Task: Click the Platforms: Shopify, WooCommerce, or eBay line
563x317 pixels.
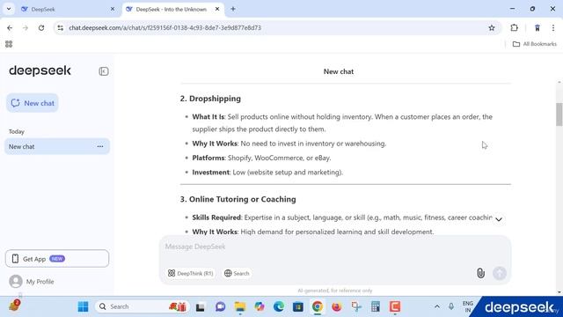Action: (262, 158)
